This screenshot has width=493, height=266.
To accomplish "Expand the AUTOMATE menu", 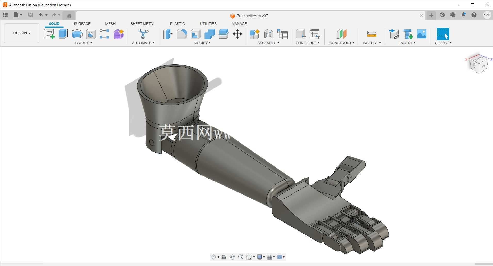I will click(x=143, y=43).
